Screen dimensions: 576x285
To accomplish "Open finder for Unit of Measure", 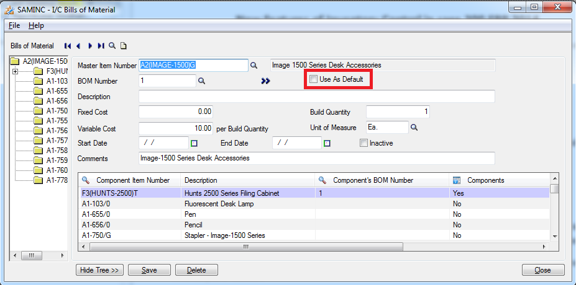I will 414,128.
